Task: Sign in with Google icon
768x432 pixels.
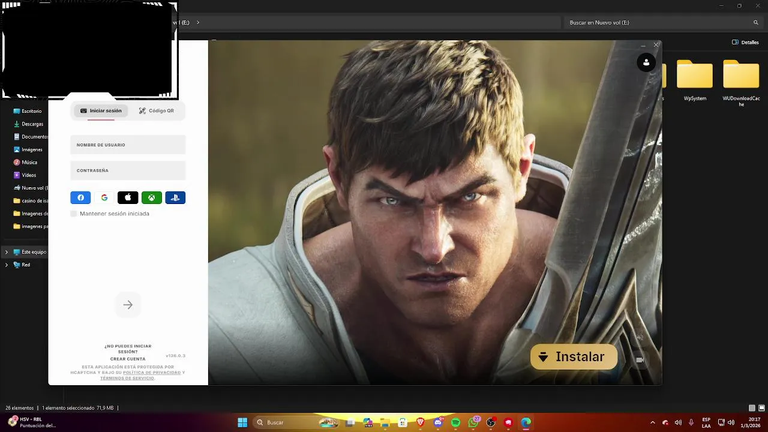Action: coord(104,197)
